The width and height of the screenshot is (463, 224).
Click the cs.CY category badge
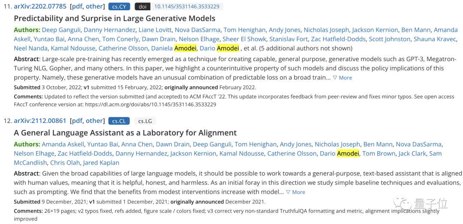tap(119, 6)
